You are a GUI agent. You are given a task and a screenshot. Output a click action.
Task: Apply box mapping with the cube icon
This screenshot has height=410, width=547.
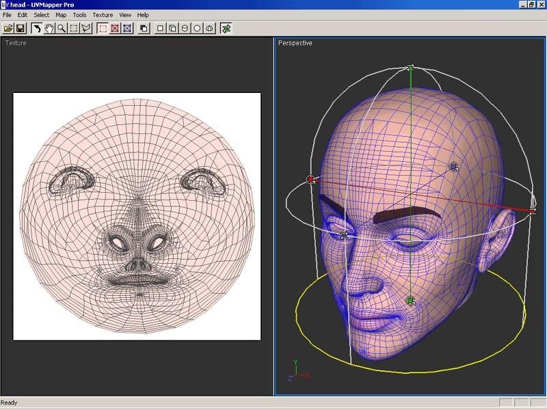point(172,29)
